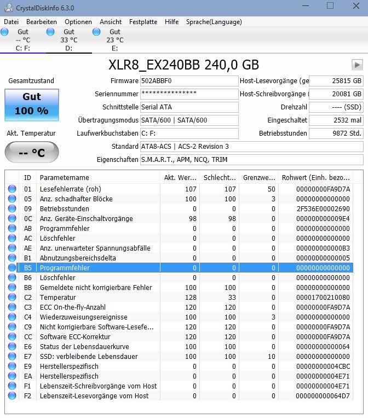
Task: Click the Eingeschaltet value 2532 mal
Action: tap(336, 120)
